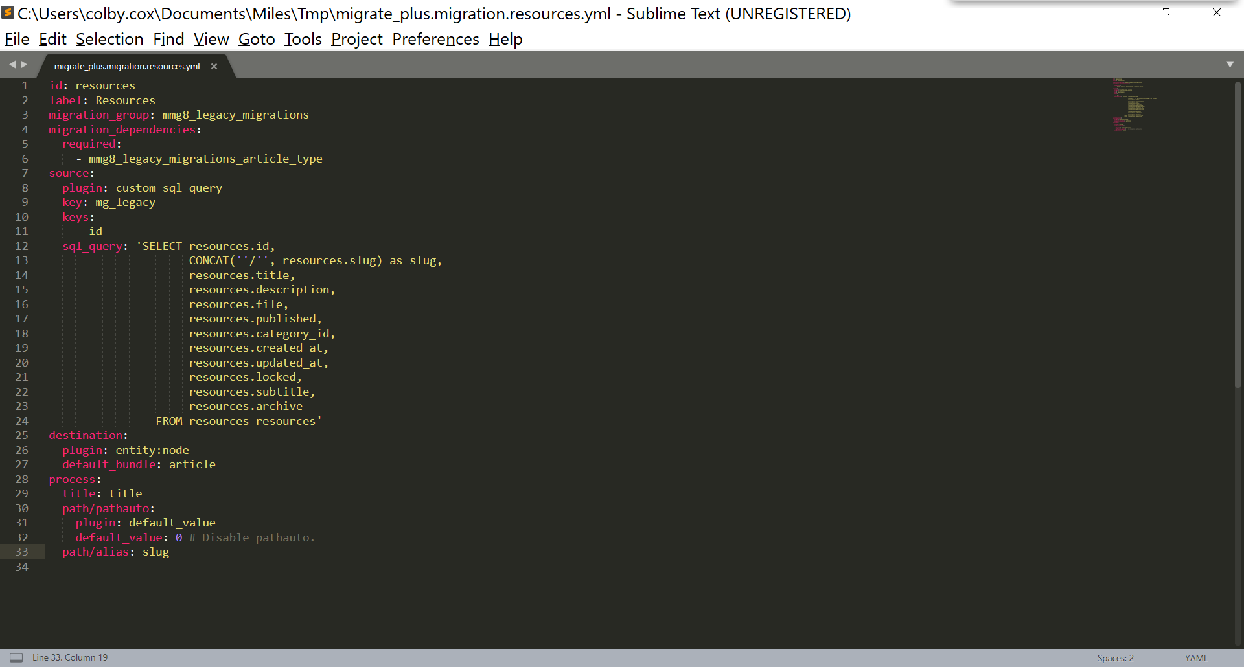Click the tab scroll left arrow
Image resolution: width=1244 pixels, height=667 pixels.
pos(12,65)
